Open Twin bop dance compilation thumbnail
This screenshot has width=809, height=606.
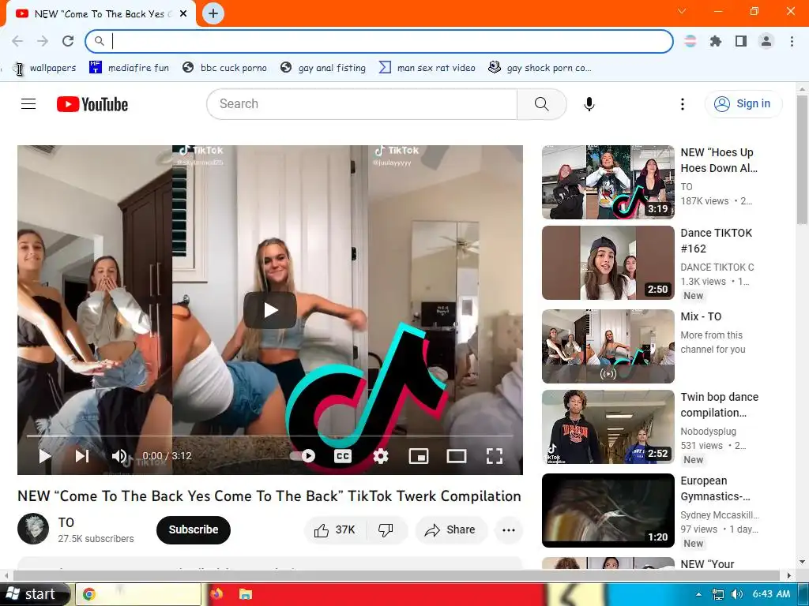[608, 427]
